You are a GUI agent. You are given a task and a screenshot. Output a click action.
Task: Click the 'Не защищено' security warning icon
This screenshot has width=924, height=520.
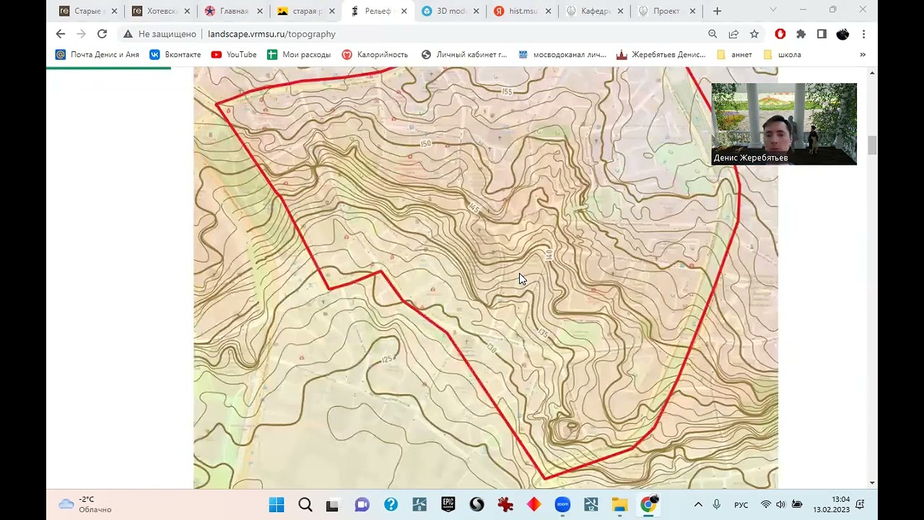pos(128,34)
